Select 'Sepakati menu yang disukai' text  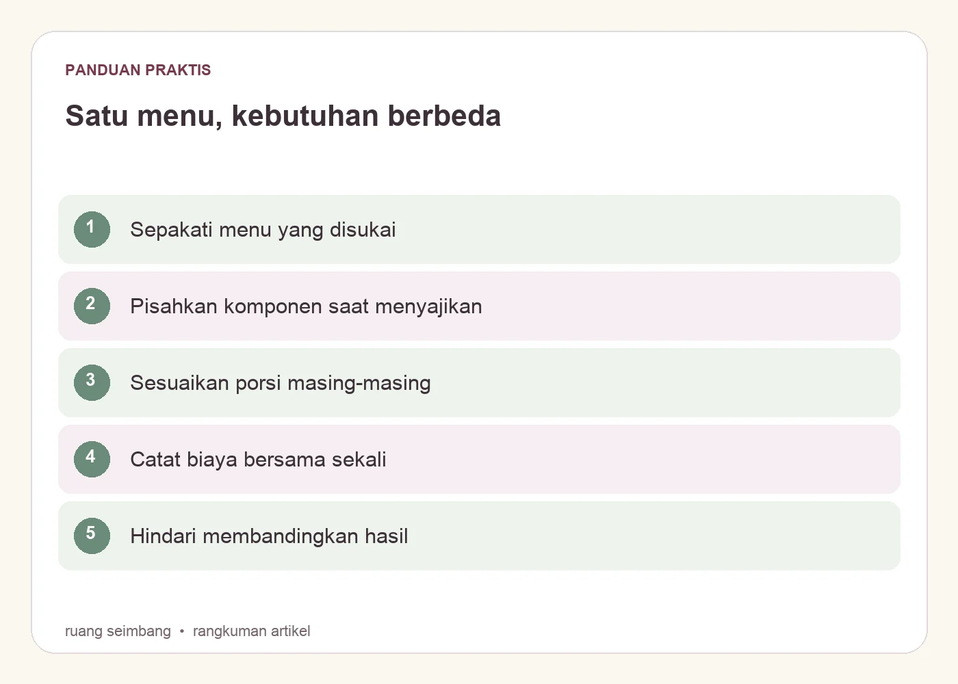(x=263, y=230)
